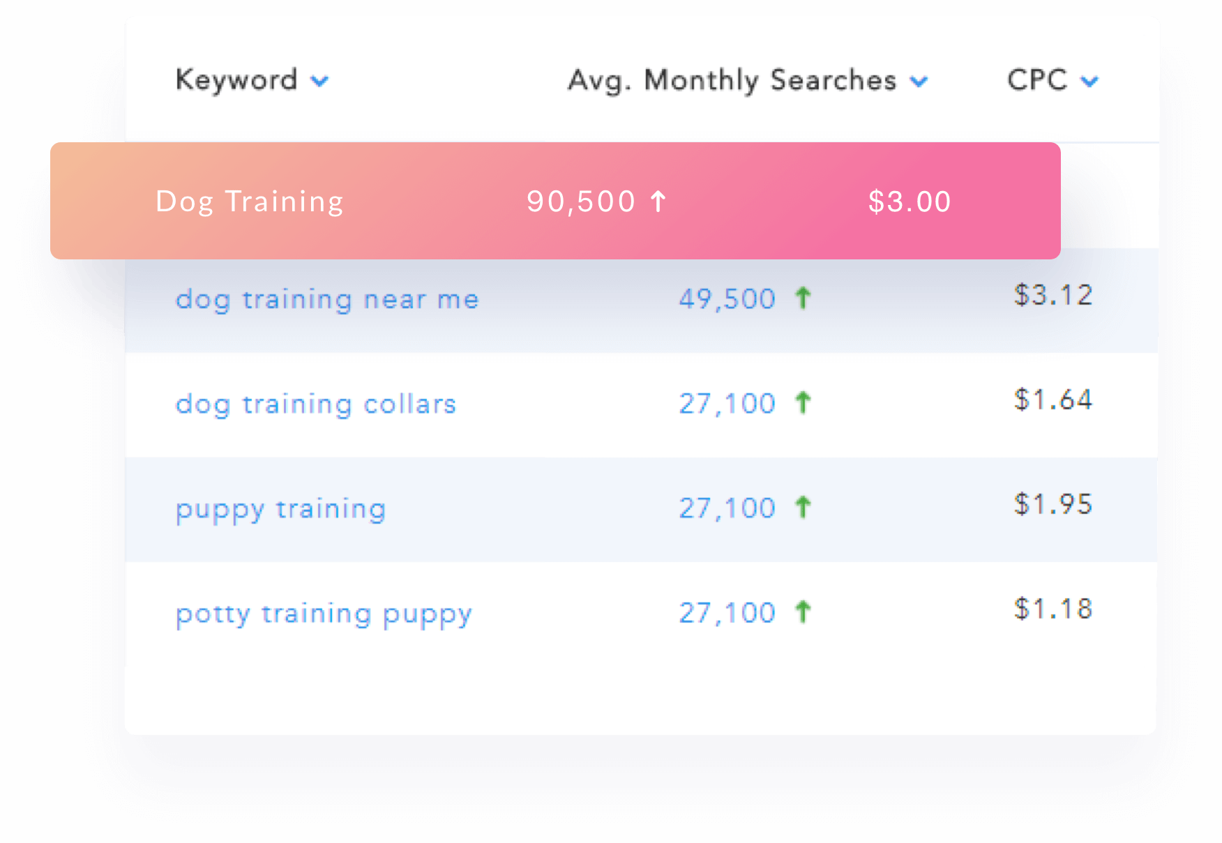Expand the Keyword column sort chevron
The height and width of the screenshot is (843, 1222).
click(319, 82)
